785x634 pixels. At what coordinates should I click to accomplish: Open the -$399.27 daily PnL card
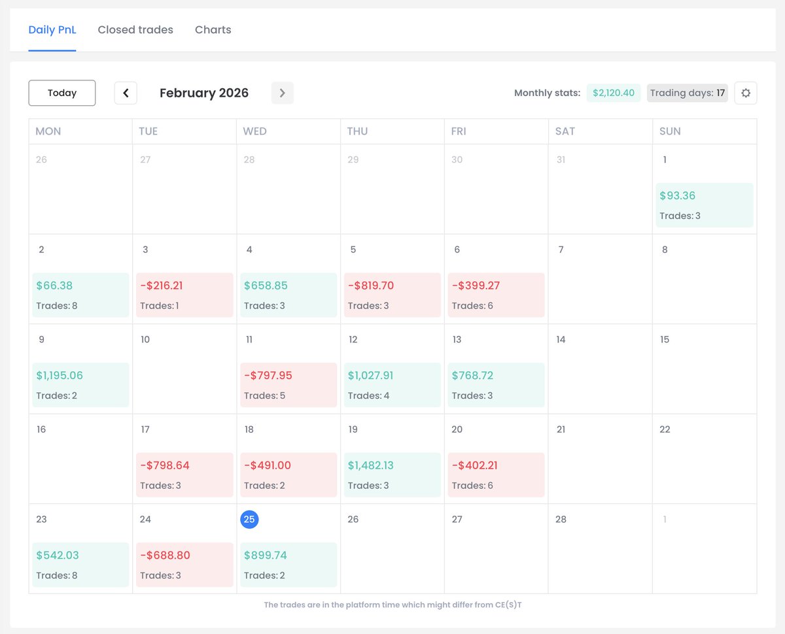[x=497, y=295]
